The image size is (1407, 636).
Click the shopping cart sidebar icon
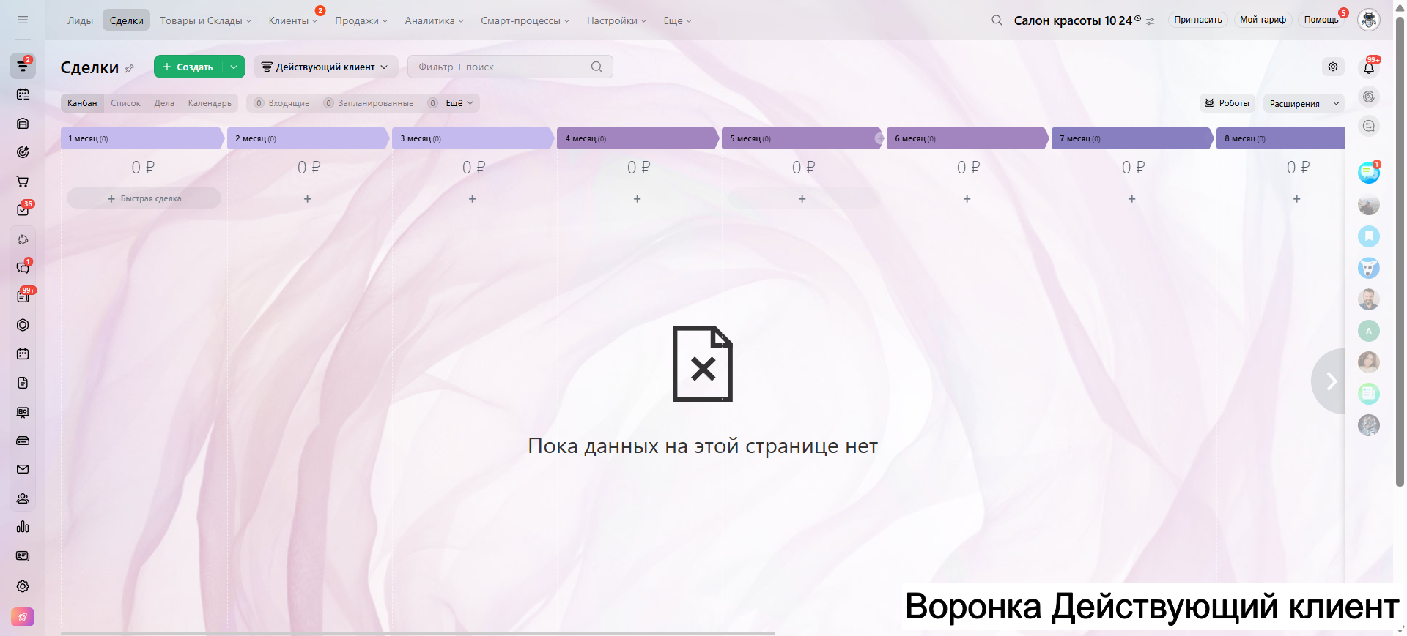[x=23, y=182]
